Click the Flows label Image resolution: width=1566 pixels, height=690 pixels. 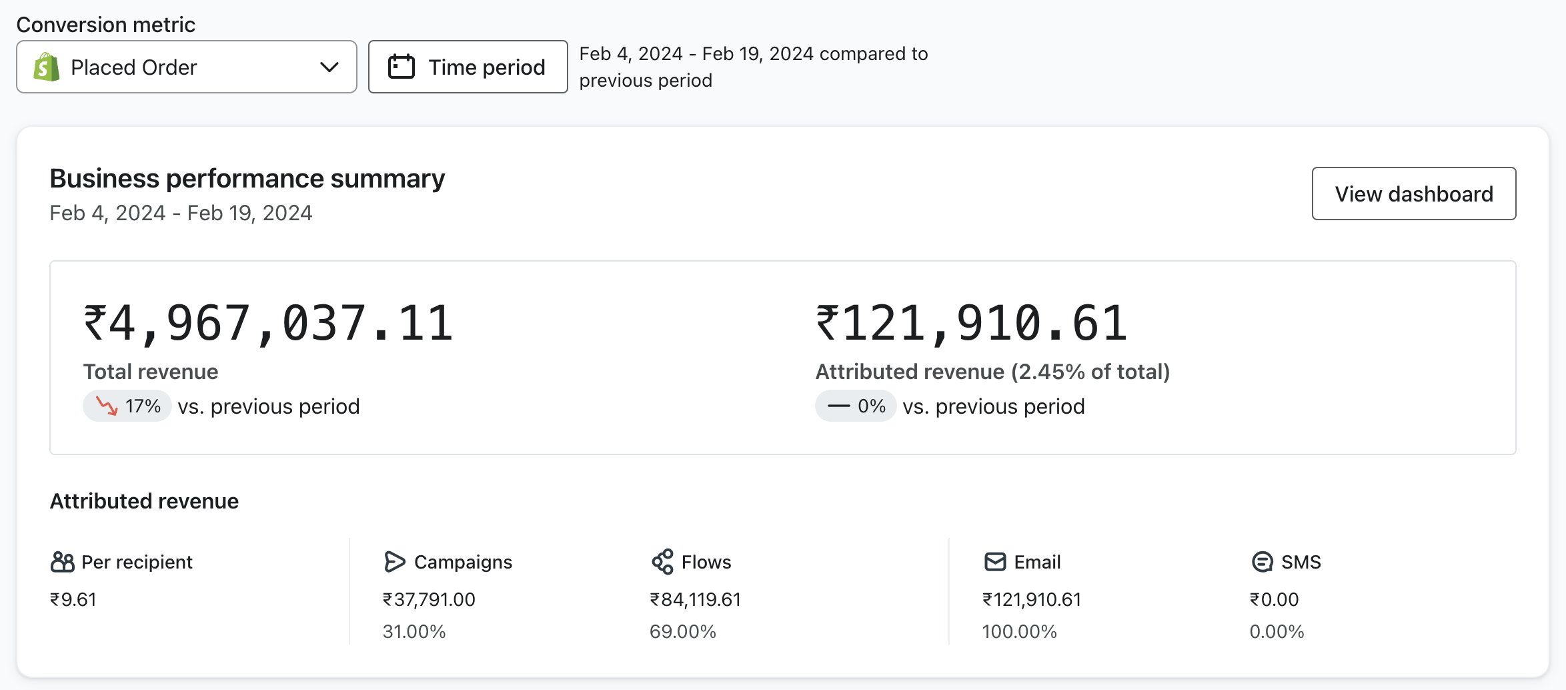(706, 562)
